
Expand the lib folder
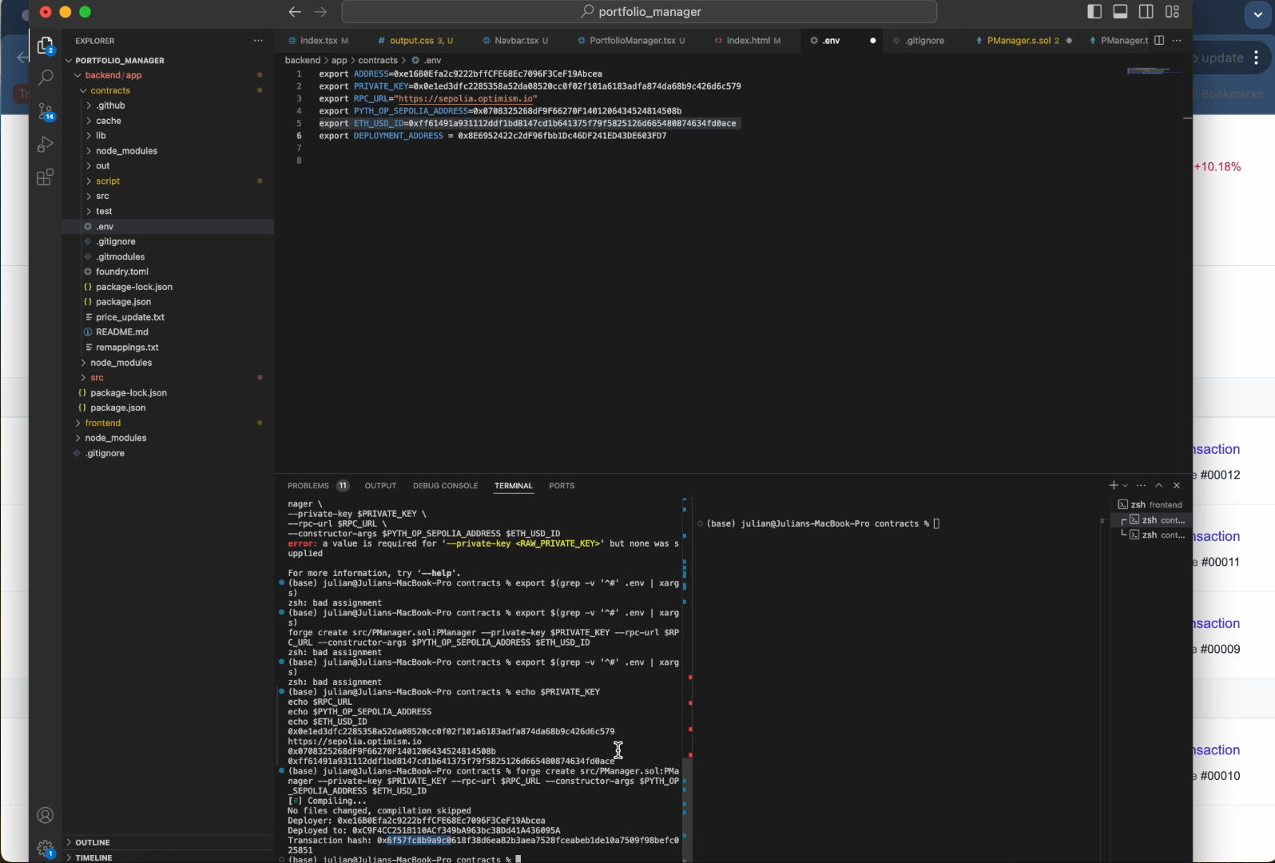point(101,136)
